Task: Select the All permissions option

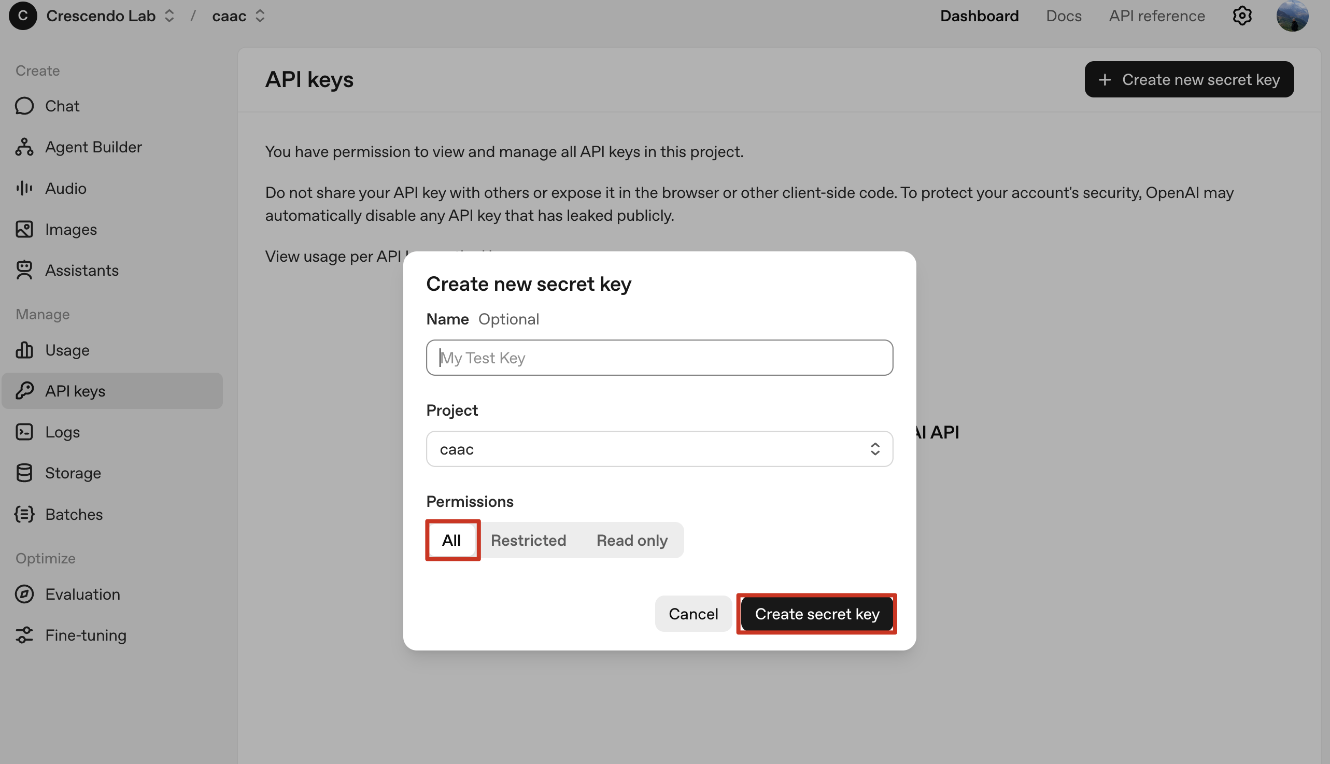Action: [452, 540]
